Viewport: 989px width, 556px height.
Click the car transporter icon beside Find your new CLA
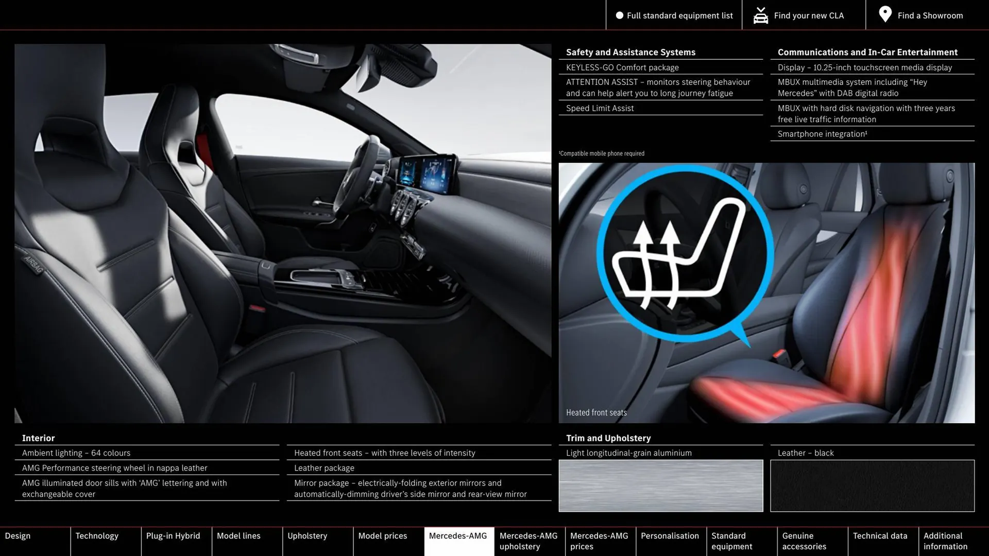[760, 15]
